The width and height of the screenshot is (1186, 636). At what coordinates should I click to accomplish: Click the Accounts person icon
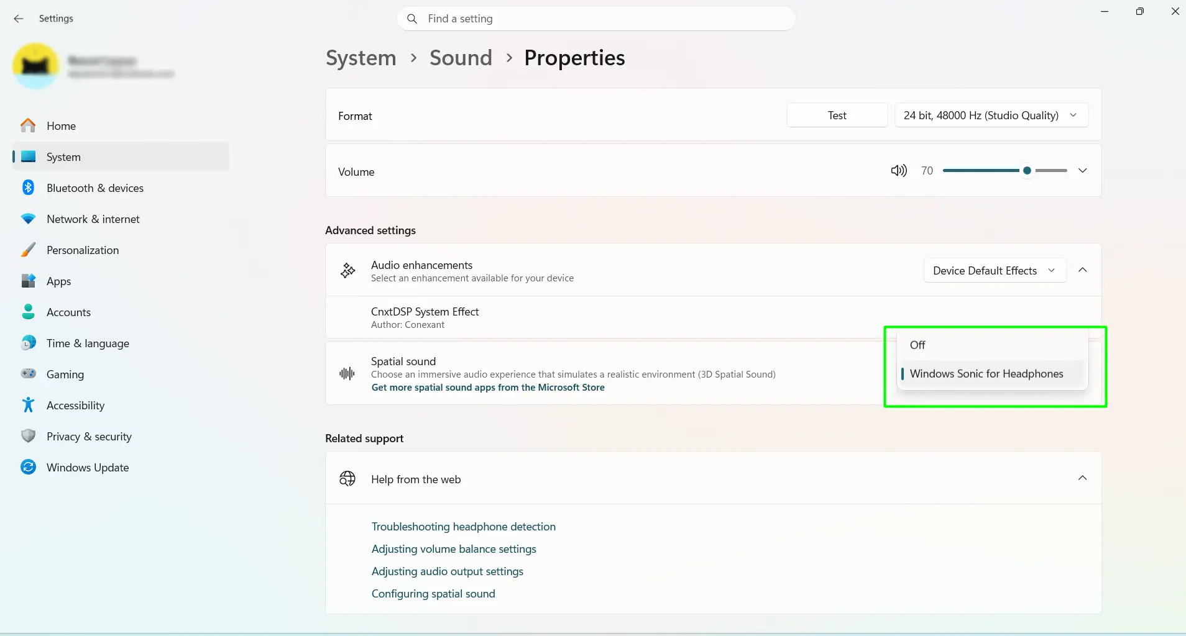point(28,312)
